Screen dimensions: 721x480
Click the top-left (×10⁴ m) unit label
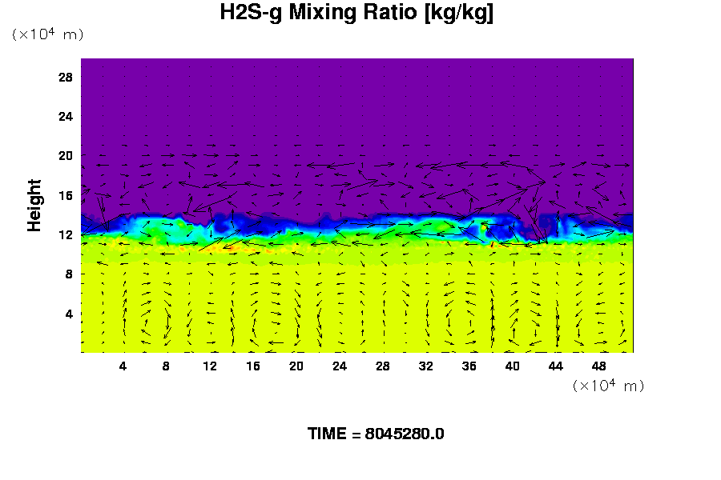point(47,34)
